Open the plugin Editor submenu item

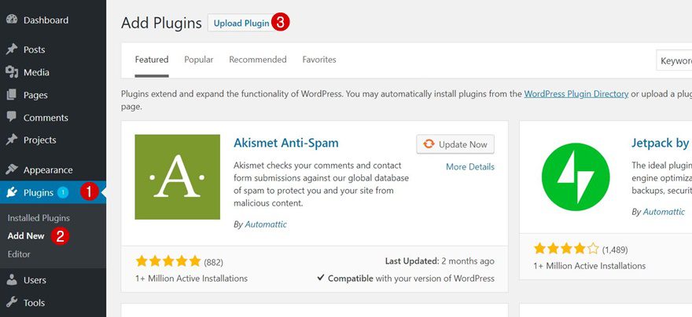pos(19,254)
